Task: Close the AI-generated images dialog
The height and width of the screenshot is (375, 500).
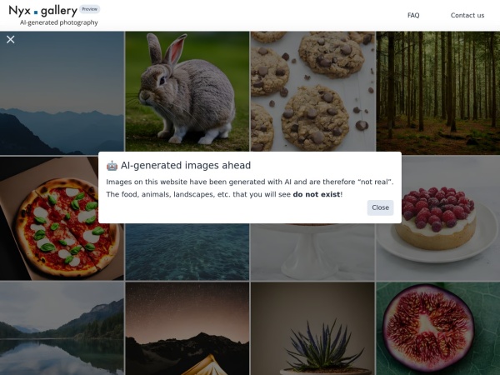Action: 380,207
